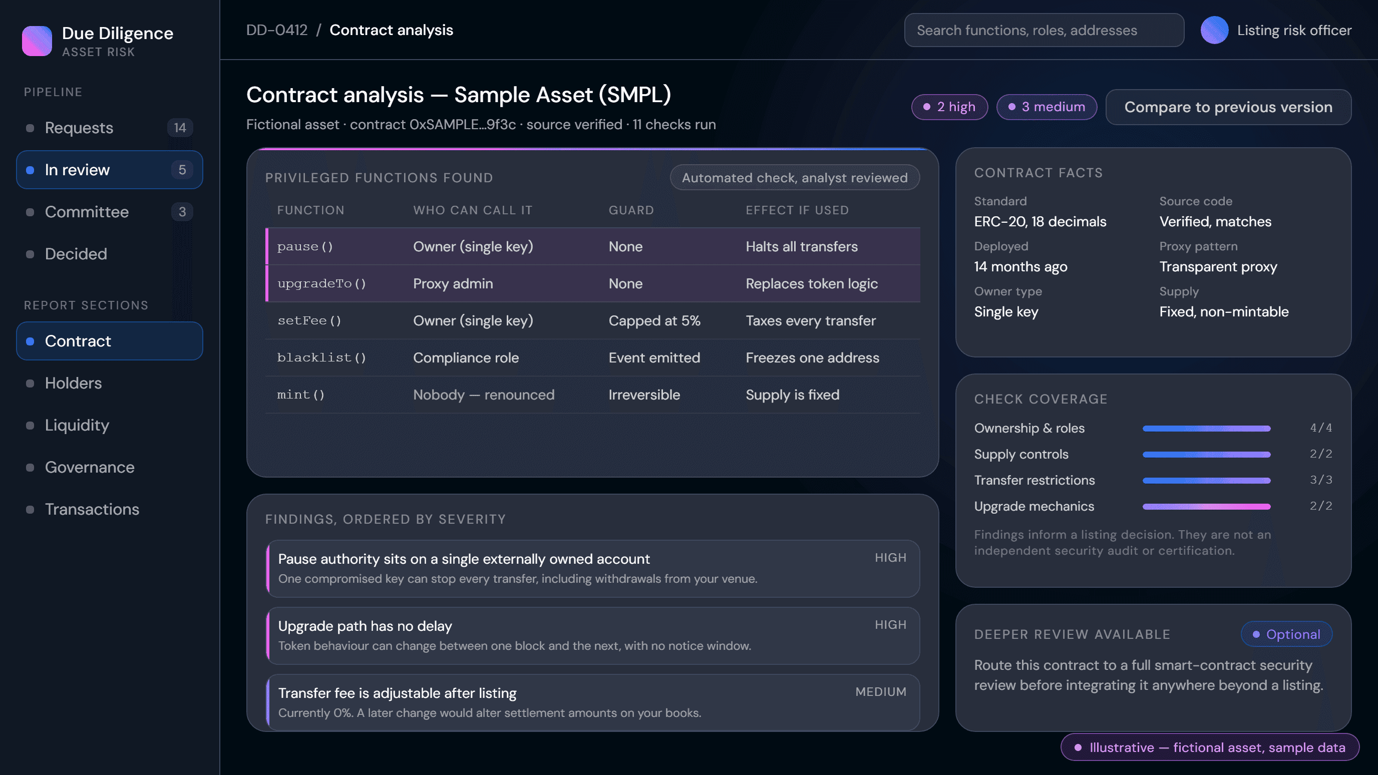1378x775 pixels.
Task: Open the Governance report section
Action: 110,467
